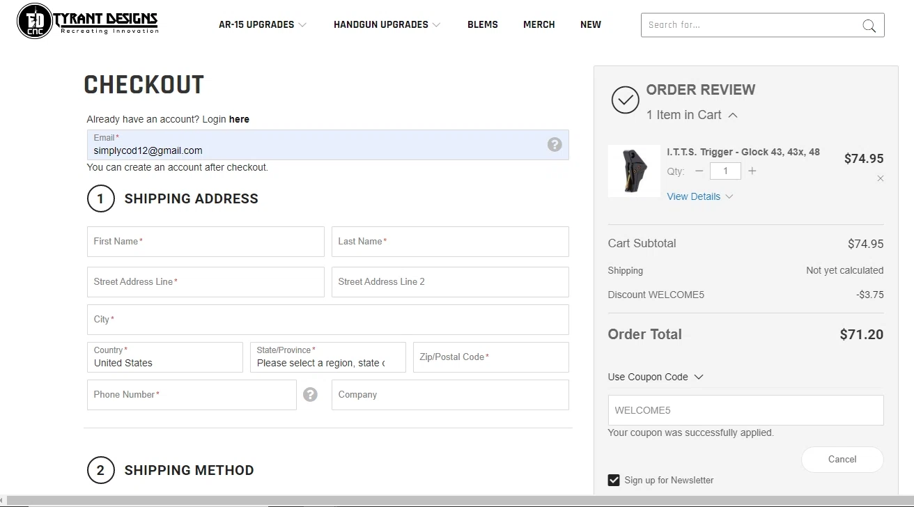Expand View Details for the trigger
Image resolution: width=914 pixels, height=507 pixels.
click(700, 196)
